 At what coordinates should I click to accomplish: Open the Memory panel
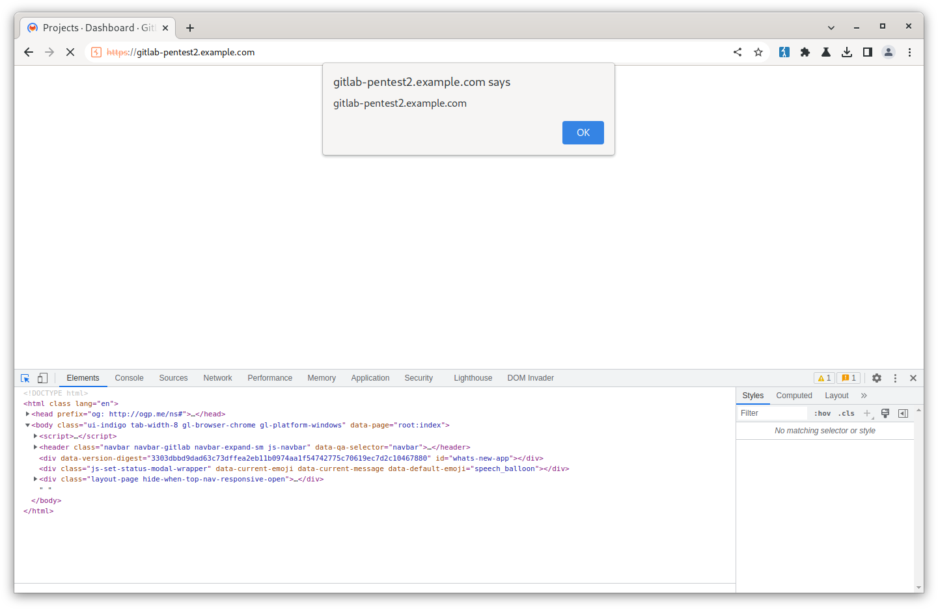point(322,378)
